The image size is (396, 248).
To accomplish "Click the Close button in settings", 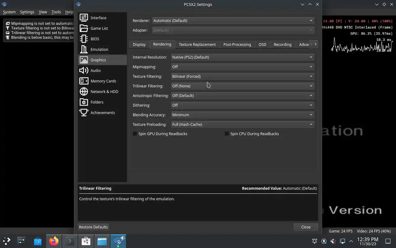I will coord(306,227).
